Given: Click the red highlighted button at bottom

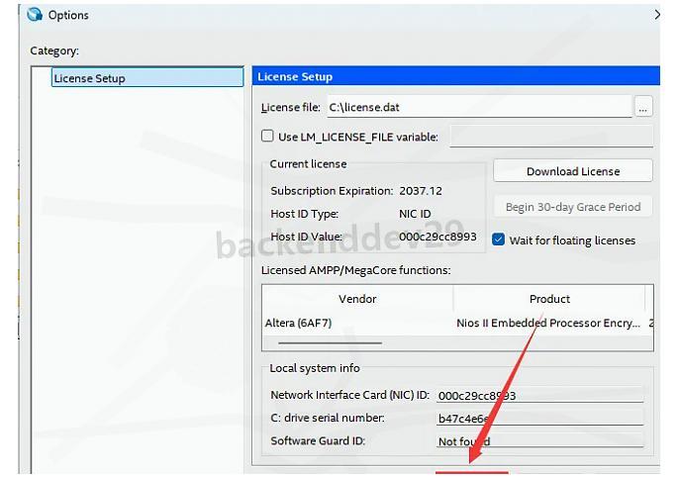Looking at the screenshot, I should click(x=472, y=474).
